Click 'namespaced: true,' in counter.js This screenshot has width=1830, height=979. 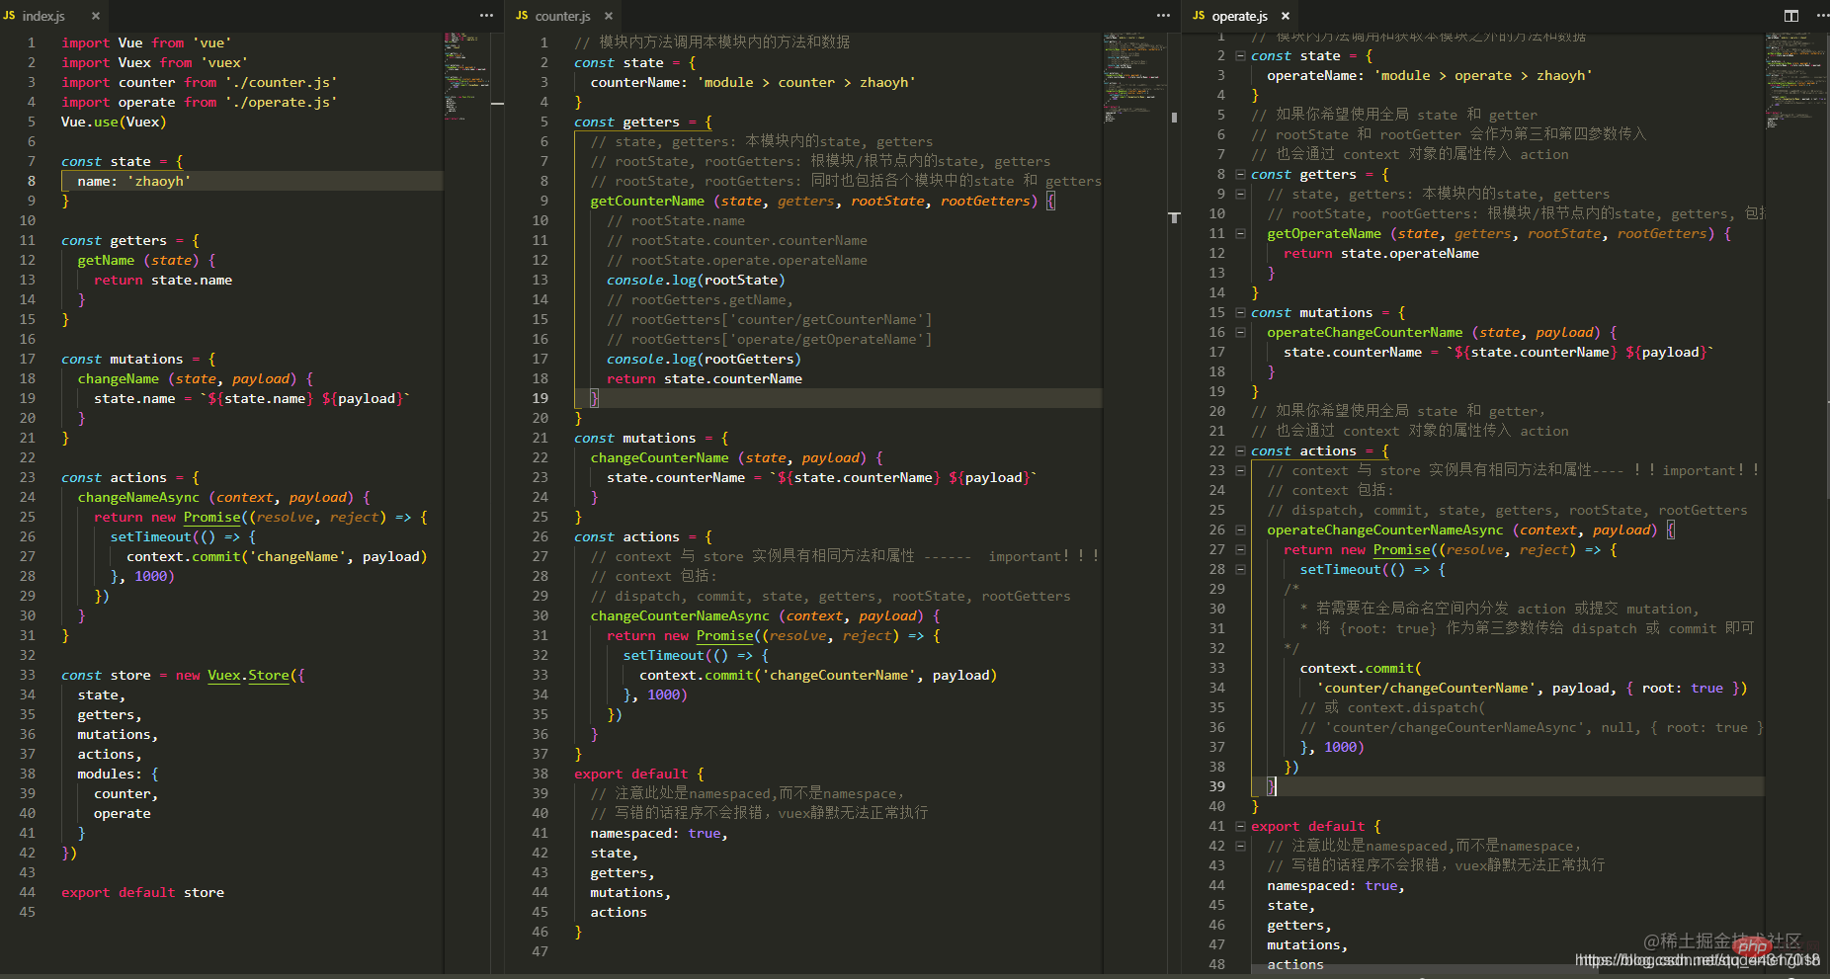(659, 834)
